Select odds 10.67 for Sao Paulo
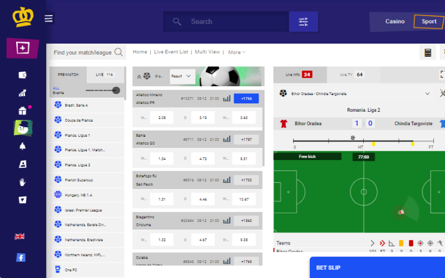Viewport: 445px width, 278px height. coord(244,199)
